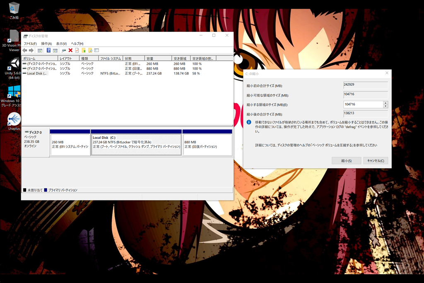The image size is (424, 283).
Task: Click the Disk Management title bar app icon
Action: click(x=25, y=36)
